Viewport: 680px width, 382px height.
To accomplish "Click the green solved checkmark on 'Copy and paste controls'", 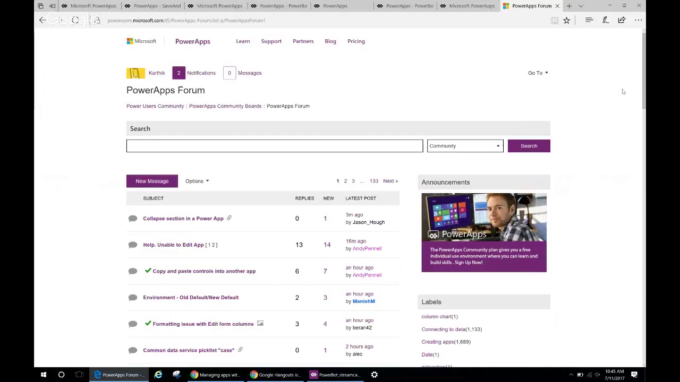I will (x=148, y=271).
